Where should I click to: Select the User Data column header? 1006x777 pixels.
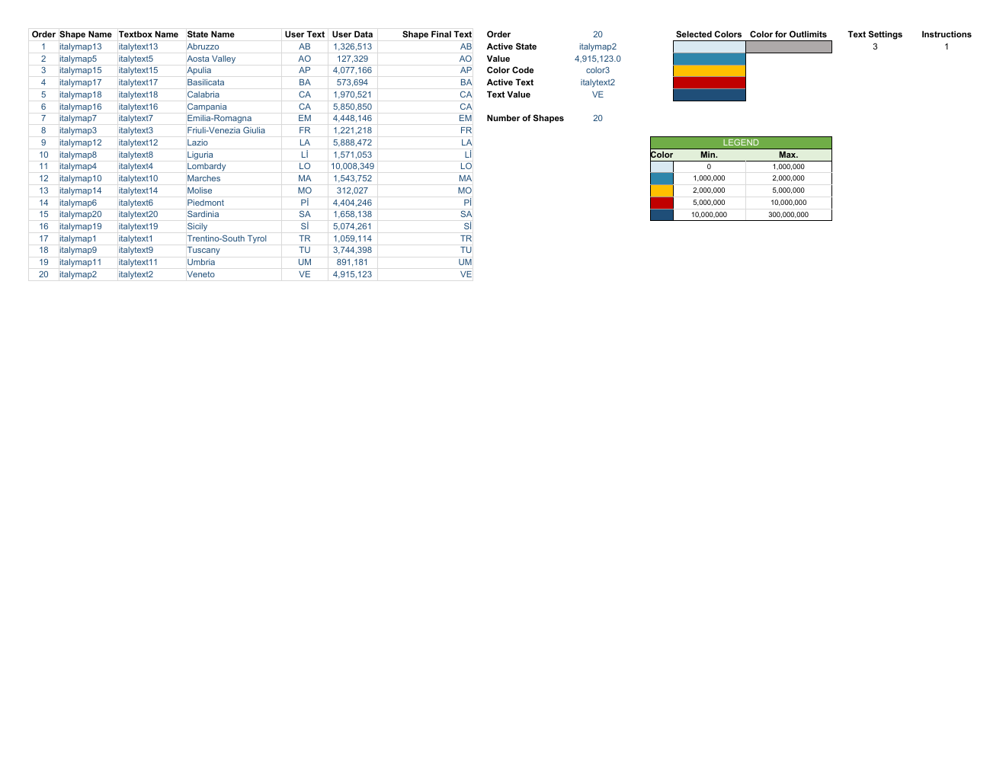tap(353, 34)
